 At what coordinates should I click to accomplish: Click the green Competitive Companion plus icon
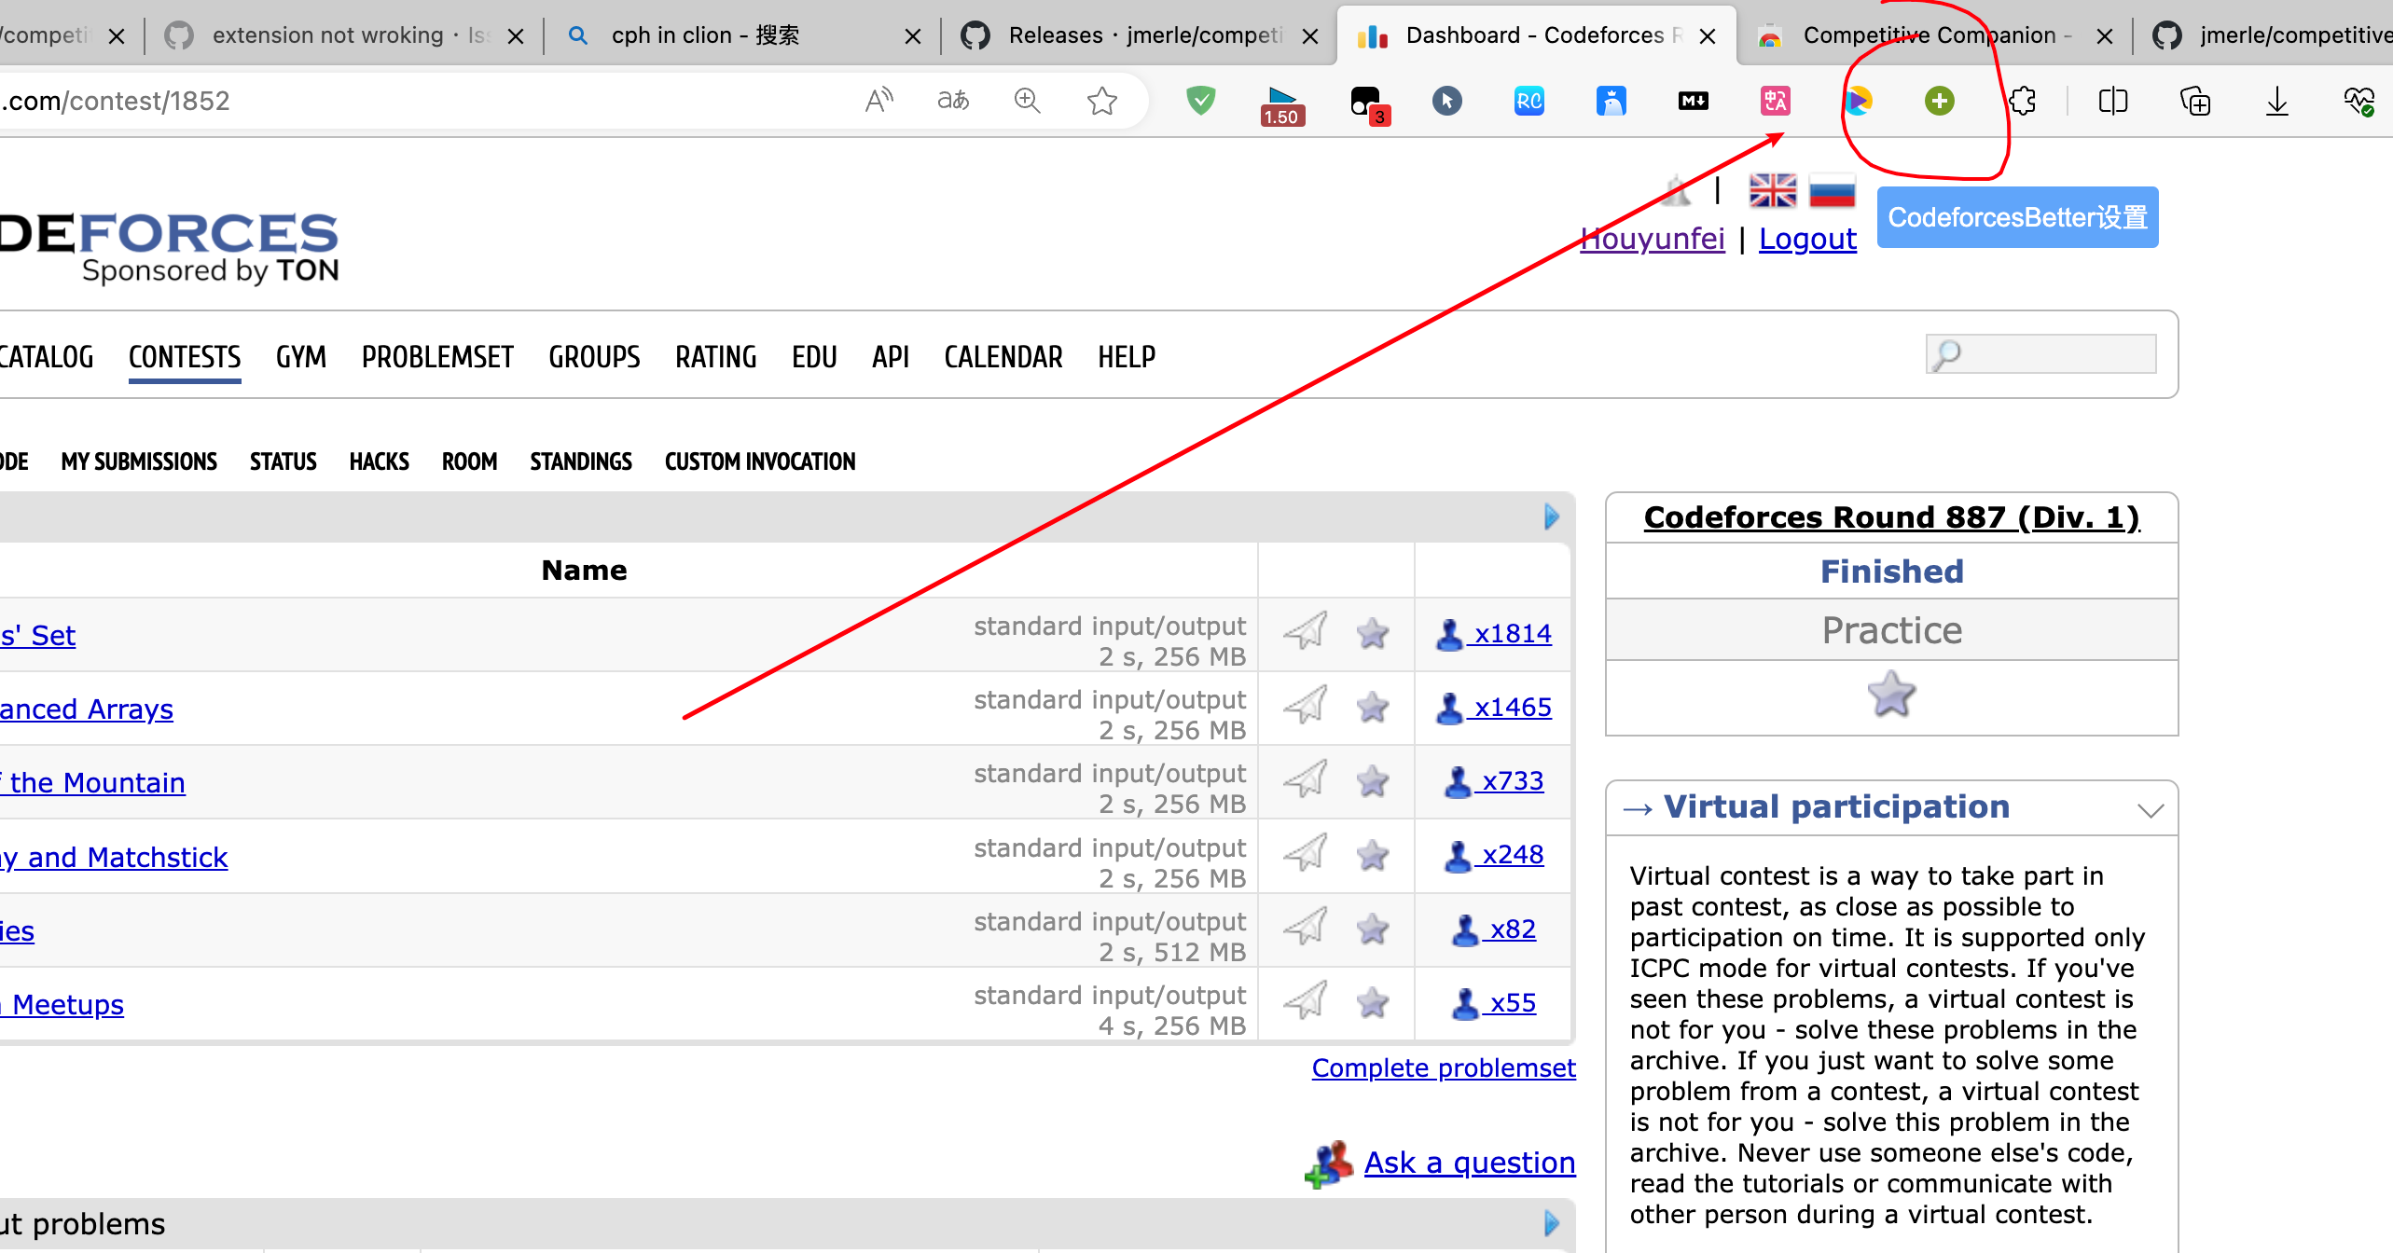pyautogui.click(x=1939, y=101)
